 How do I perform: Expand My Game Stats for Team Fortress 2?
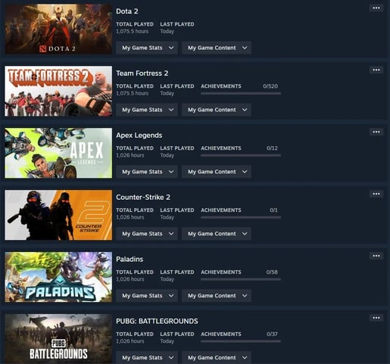147,110
